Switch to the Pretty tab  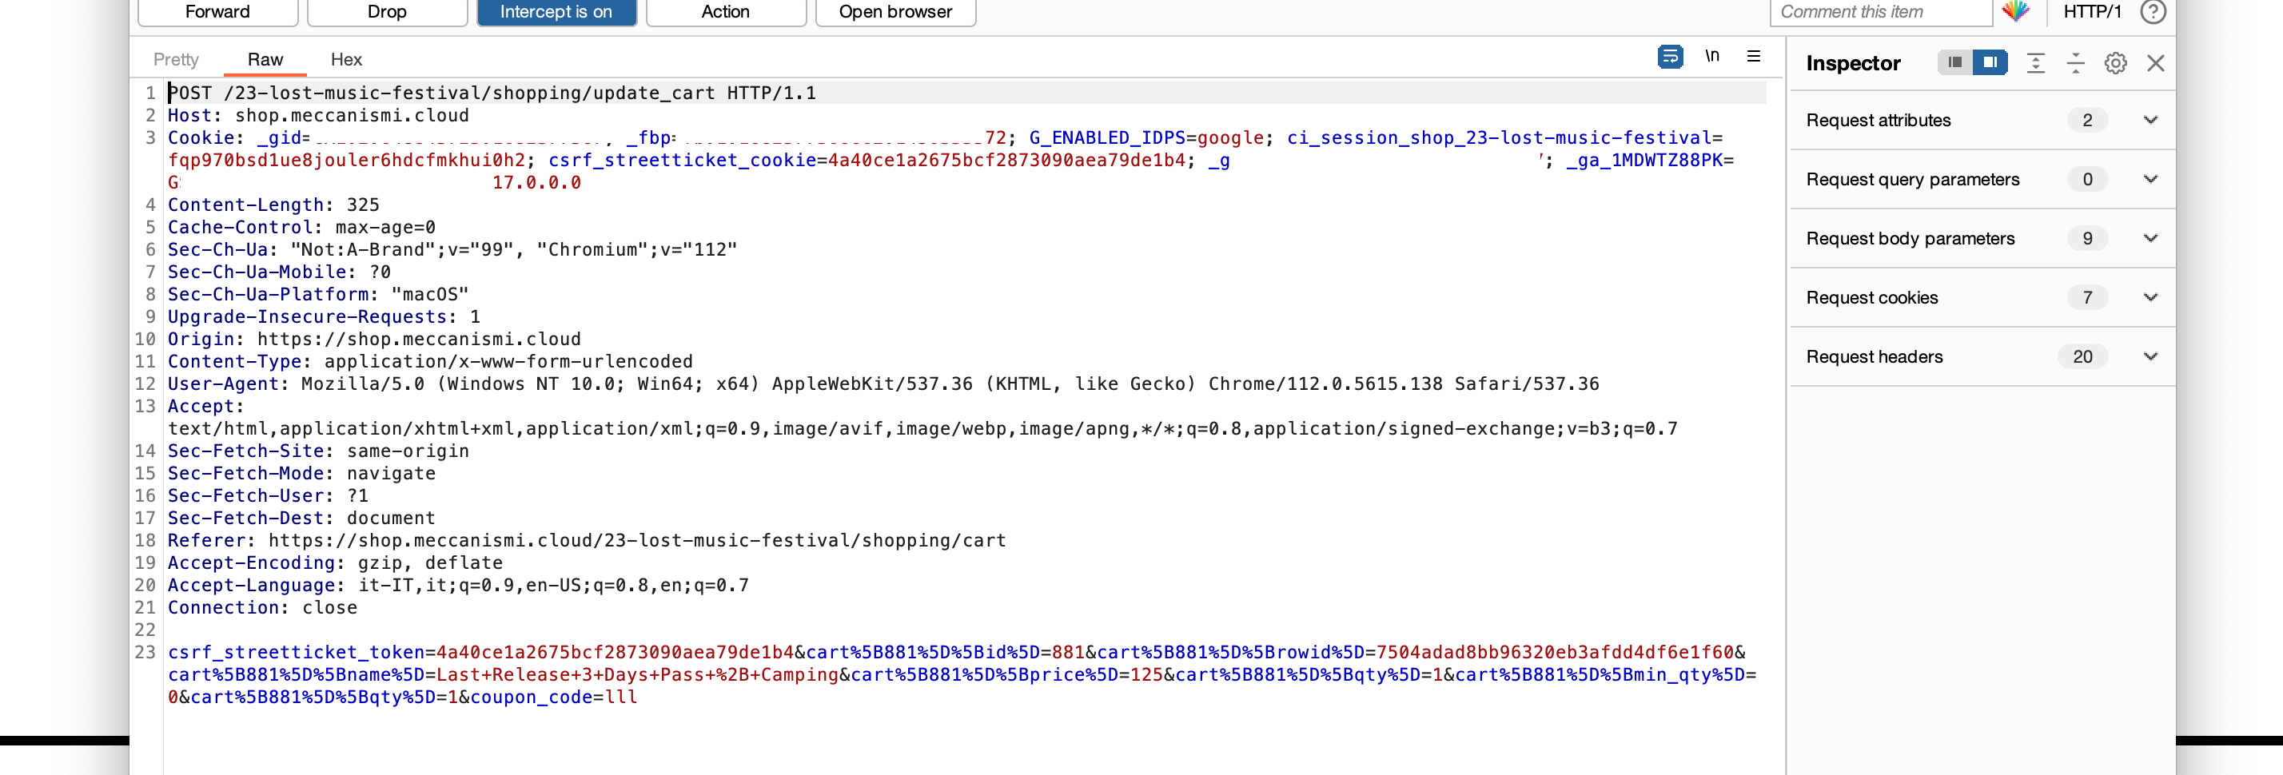[x=176, y=59]
